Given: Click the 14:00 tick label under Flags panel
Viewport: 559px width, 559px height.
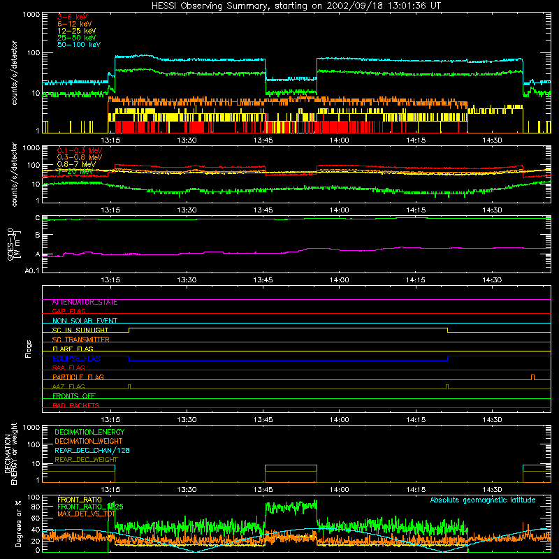Looking at the screenshot, I should pyautogui.click(x=339, y=420).
